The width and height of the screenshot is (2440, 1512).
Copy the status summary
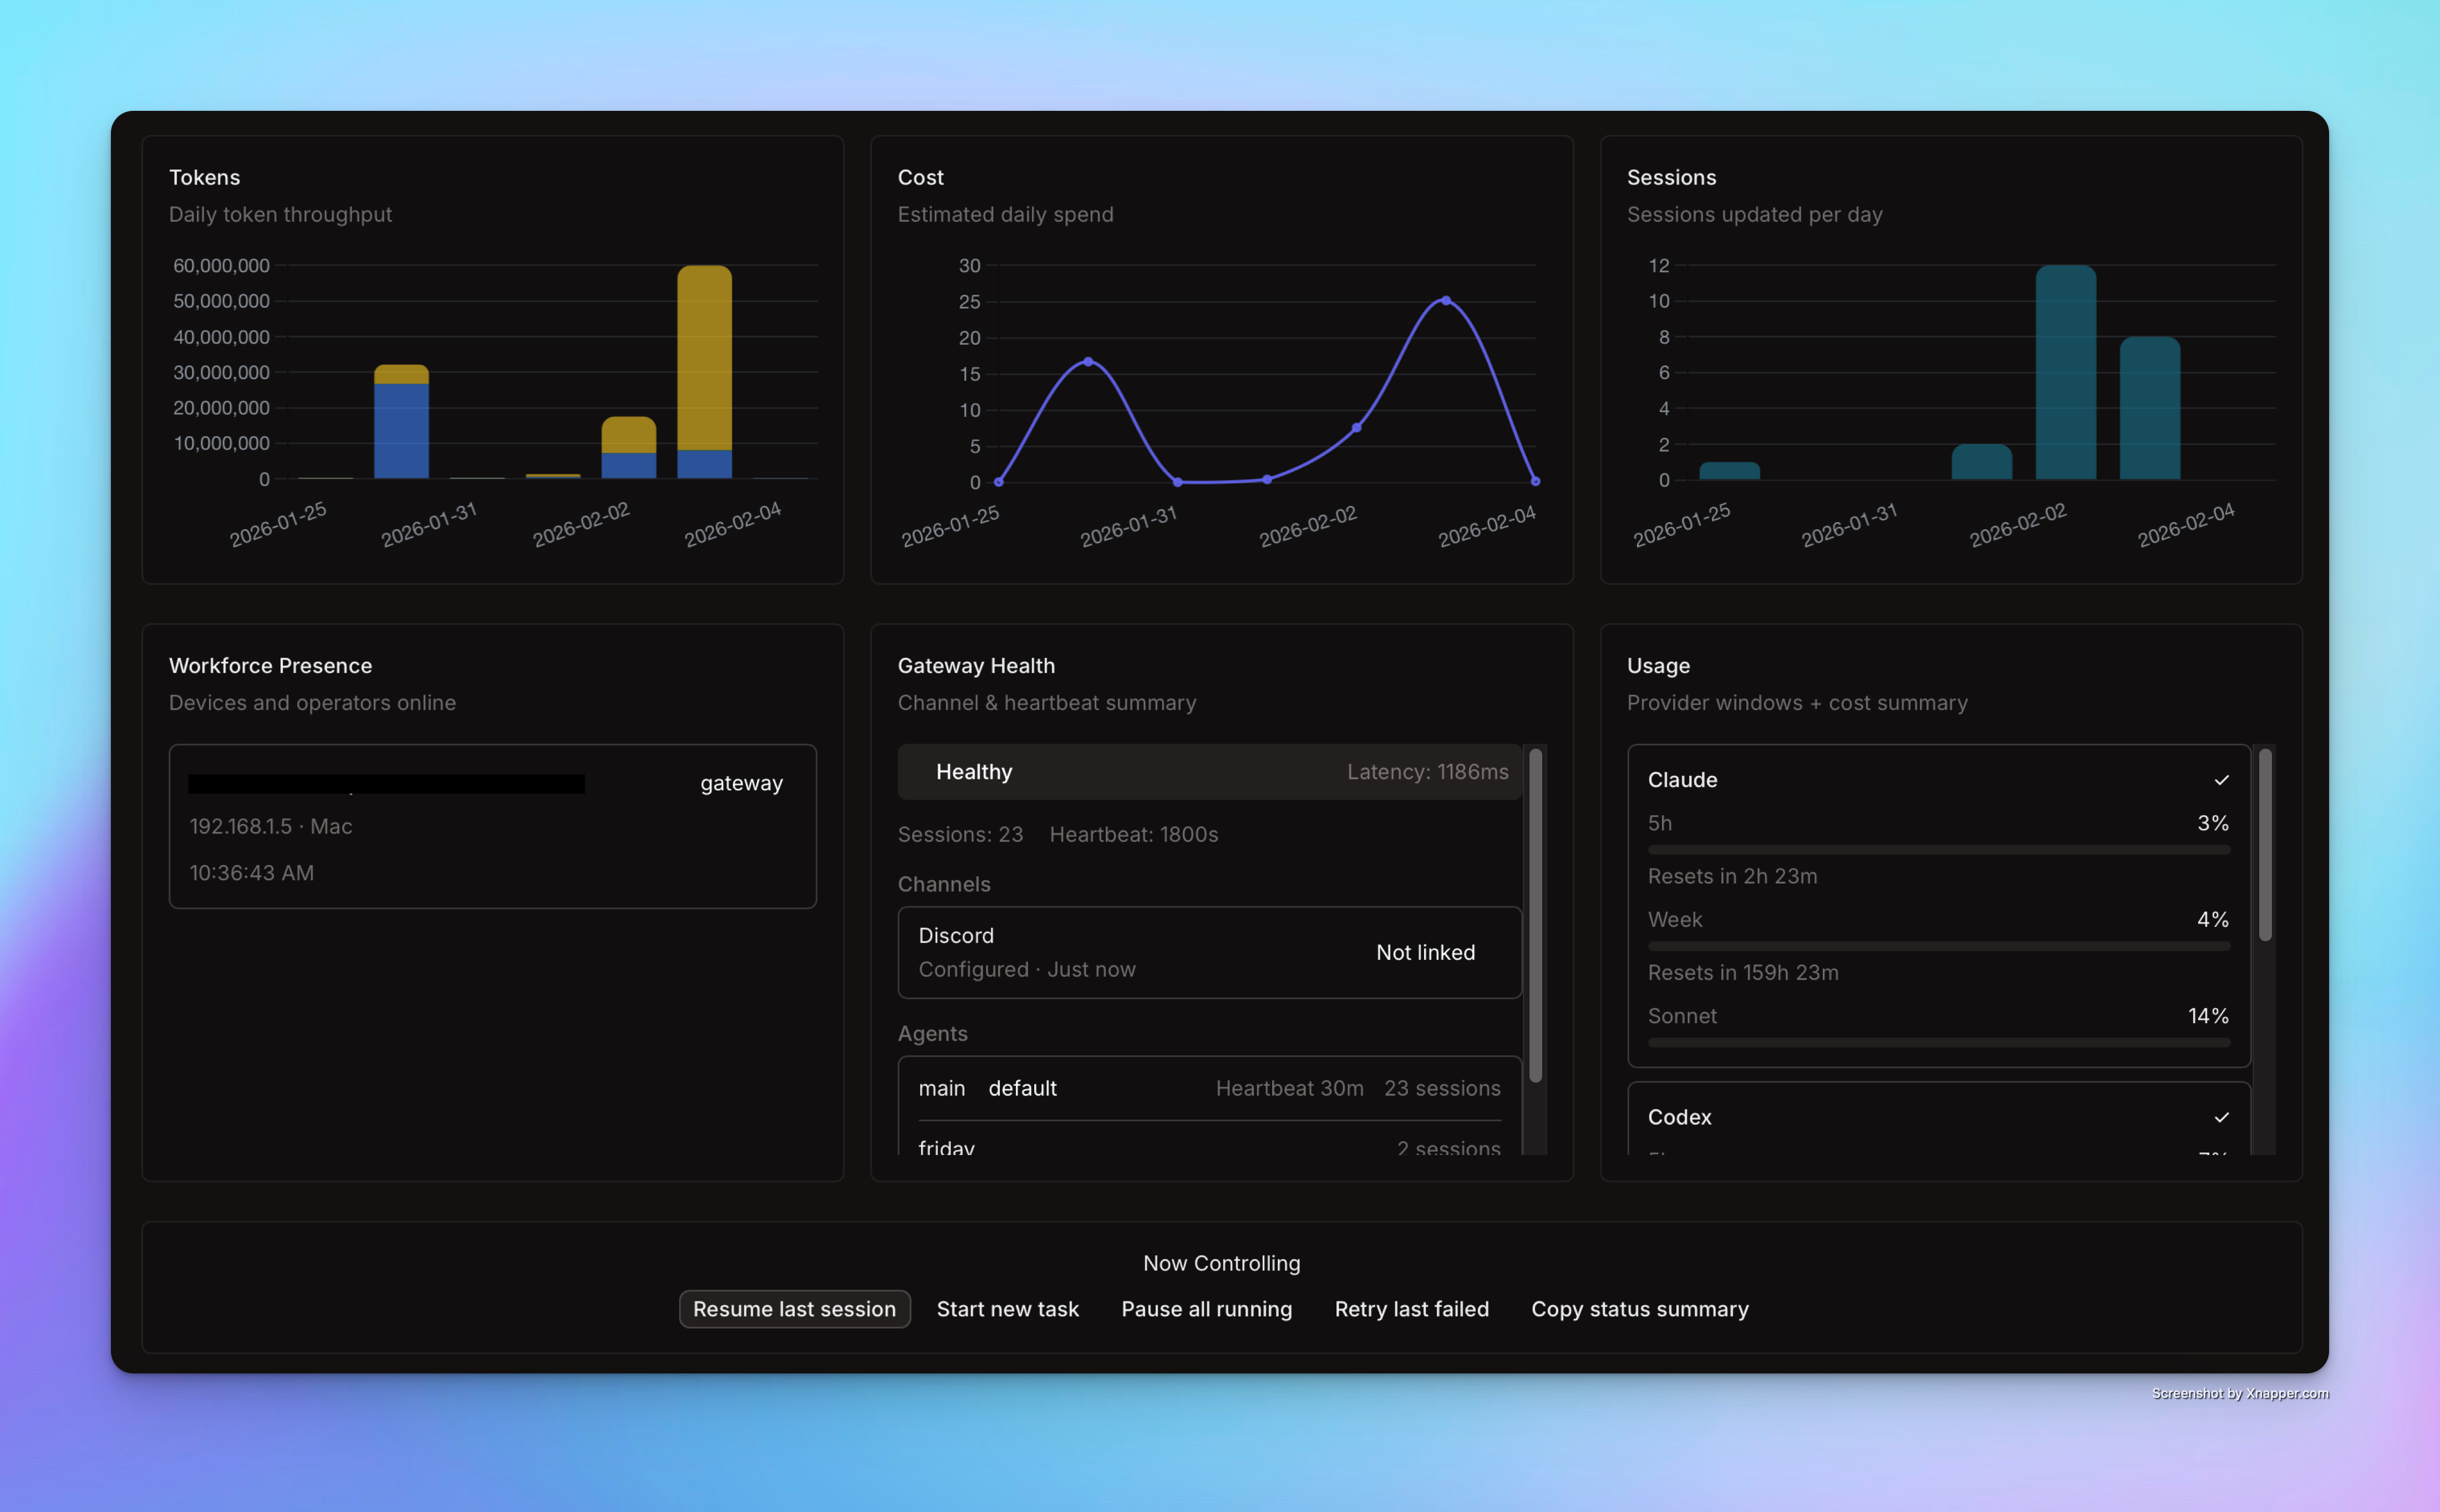1639,1308
